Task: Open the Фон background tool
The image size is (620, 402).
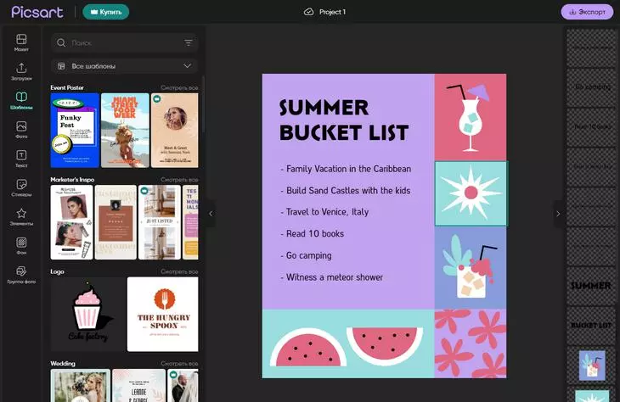Action: pyautogui.click(x=21, y=246)
